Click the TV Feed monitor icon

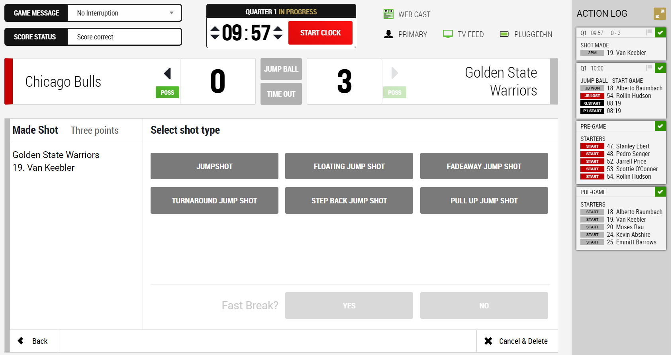point(448,34)
